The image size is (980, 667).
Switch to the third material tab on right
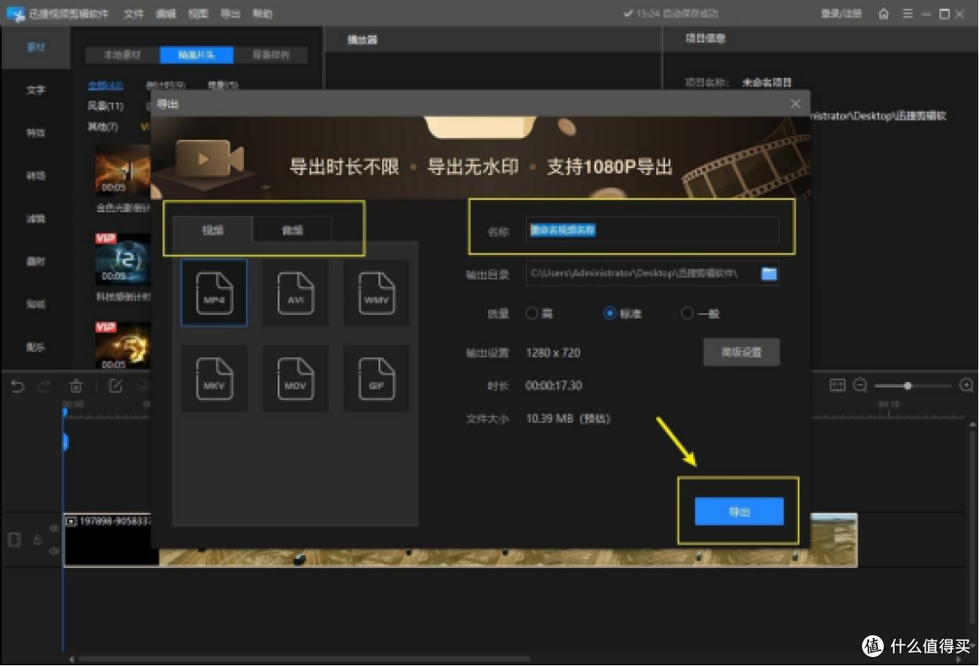pos(270,55)
